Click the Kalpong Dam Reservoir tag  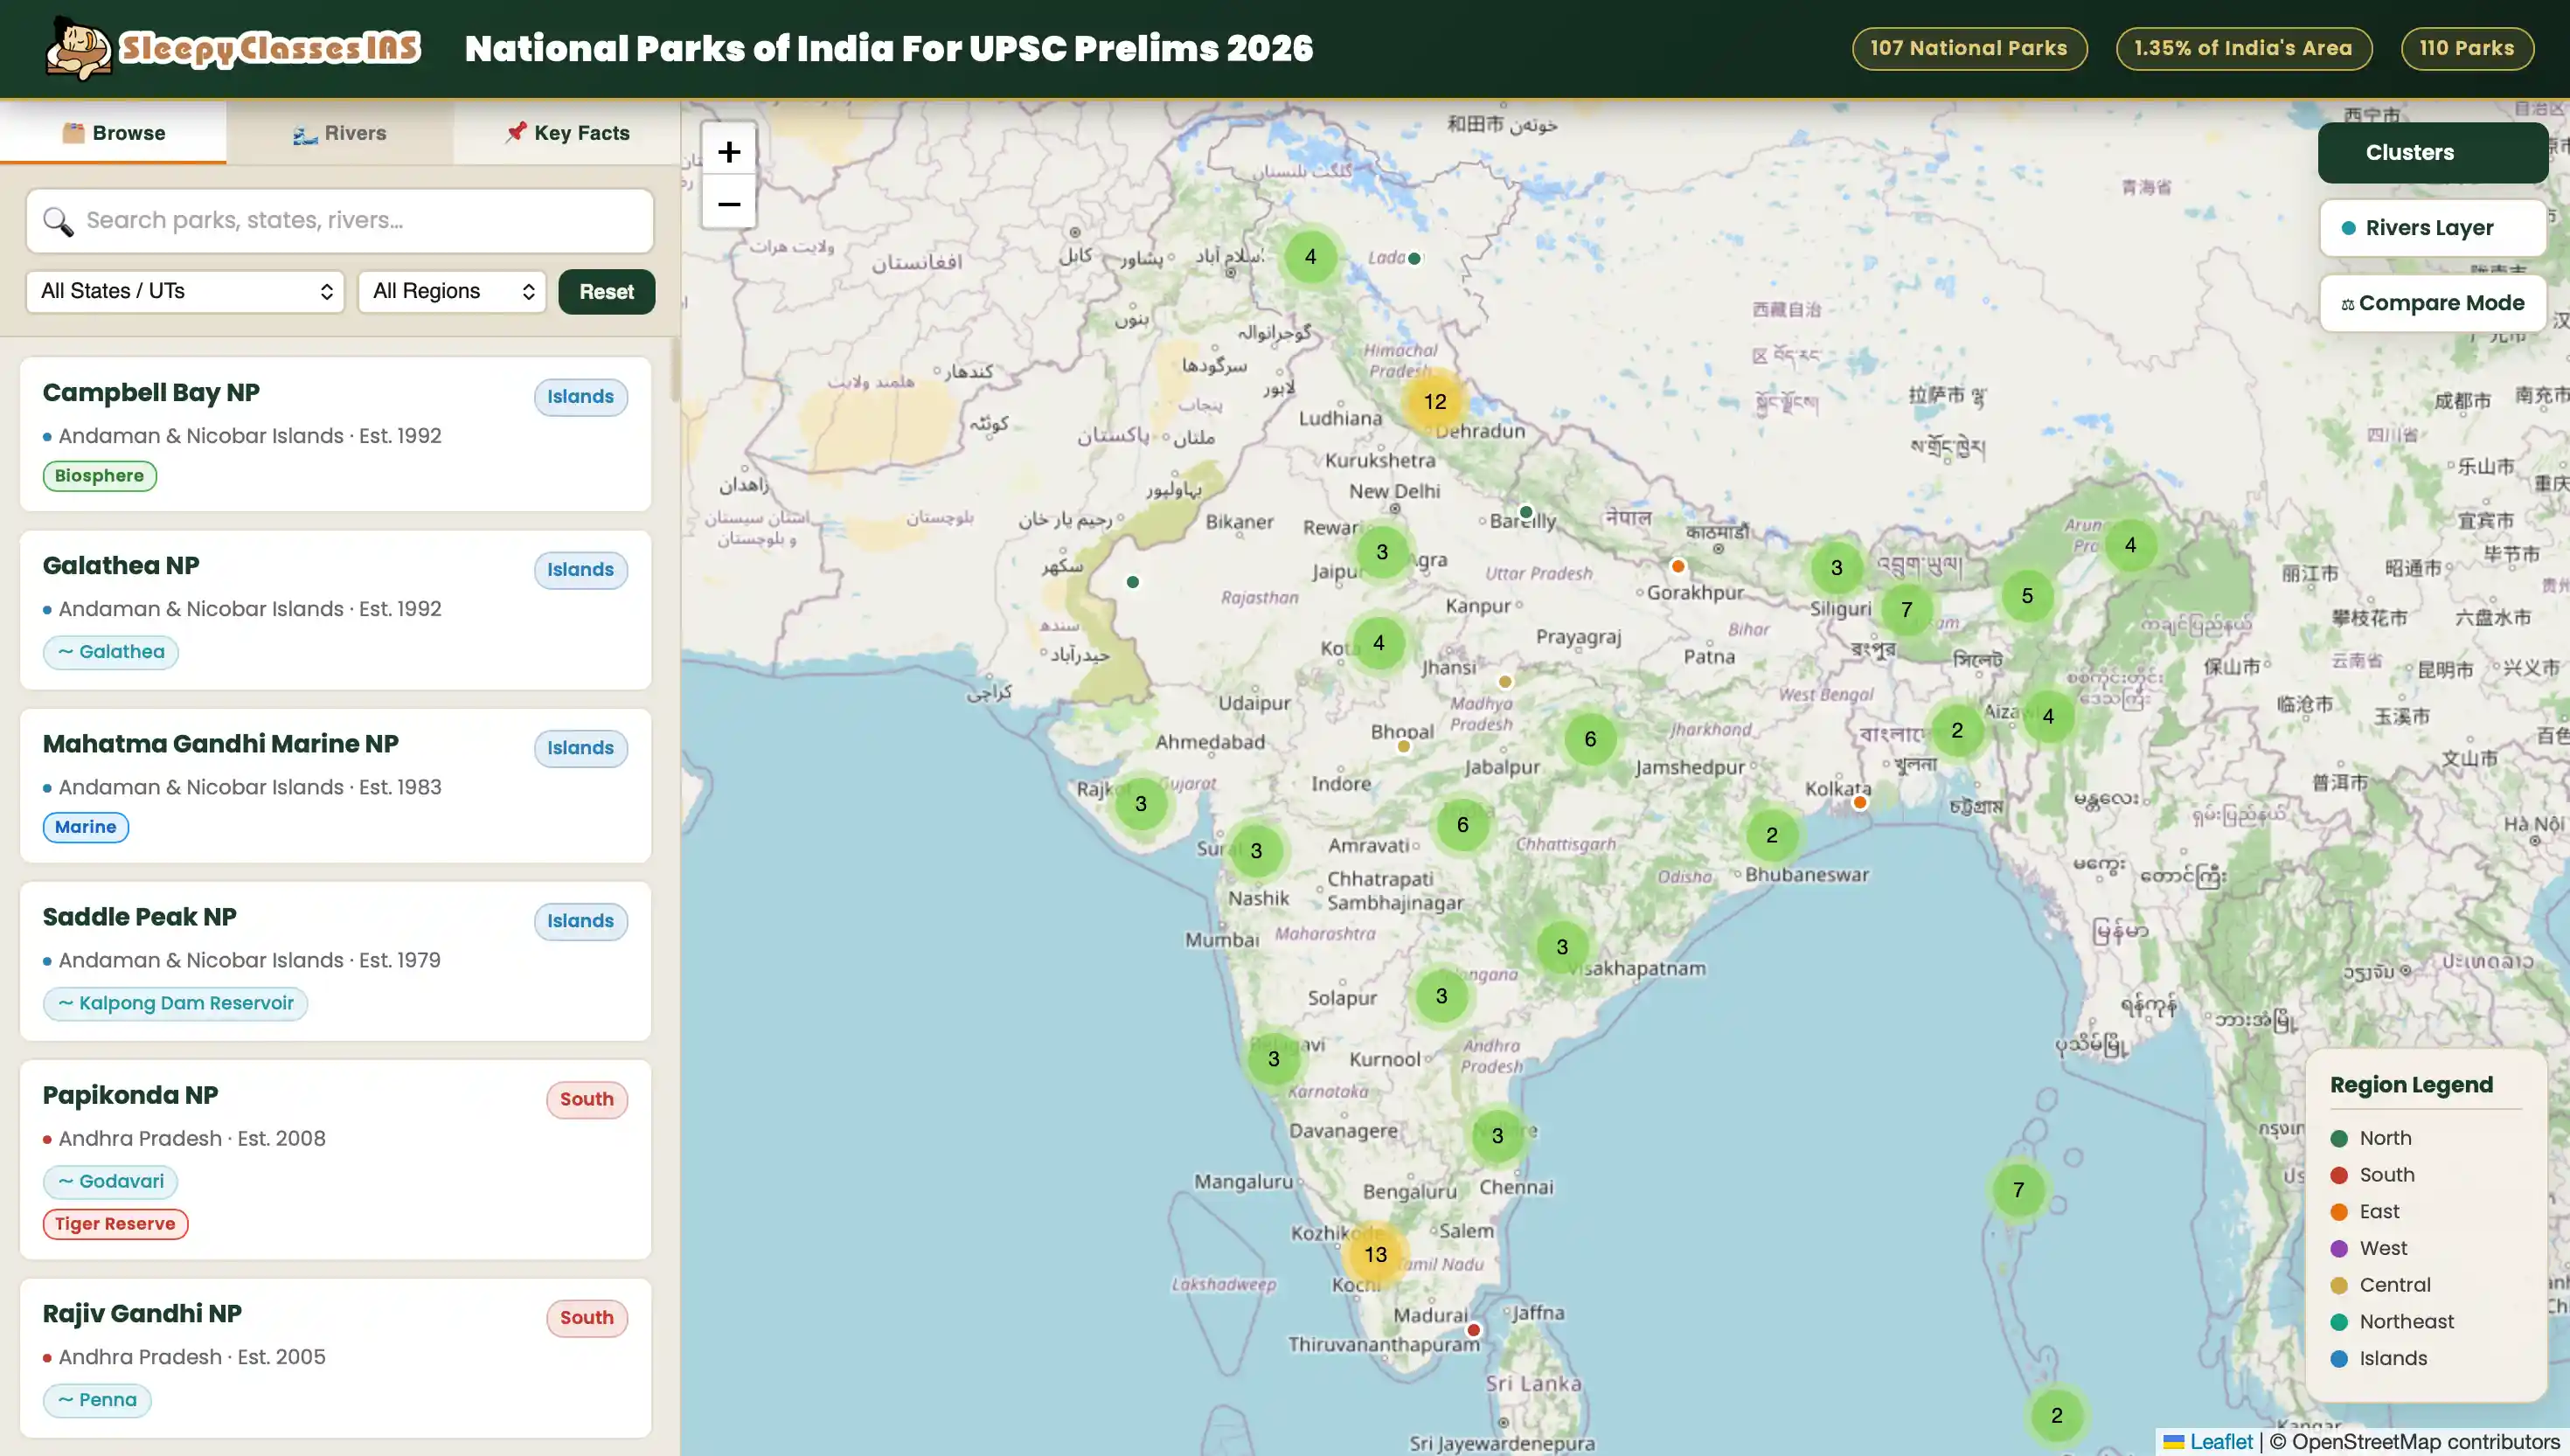175,1003
